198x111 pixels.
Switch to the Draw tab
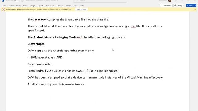25,6
